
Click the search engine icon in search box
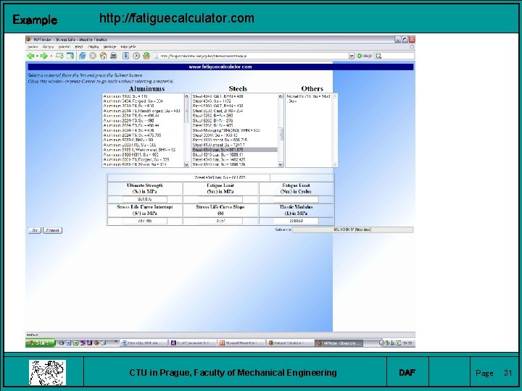point(378,56)
